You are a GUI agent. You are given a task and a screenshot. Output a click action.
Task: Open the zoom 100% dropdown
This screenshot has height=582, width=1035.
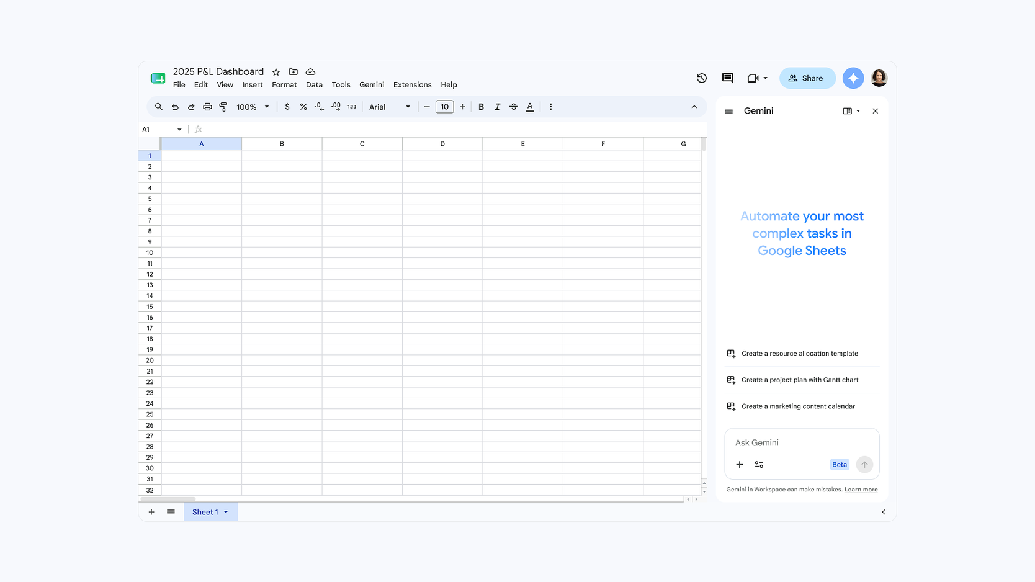253,107
